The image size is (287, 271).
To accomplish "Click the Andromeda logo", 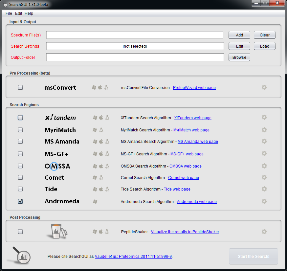I will 62,201.
